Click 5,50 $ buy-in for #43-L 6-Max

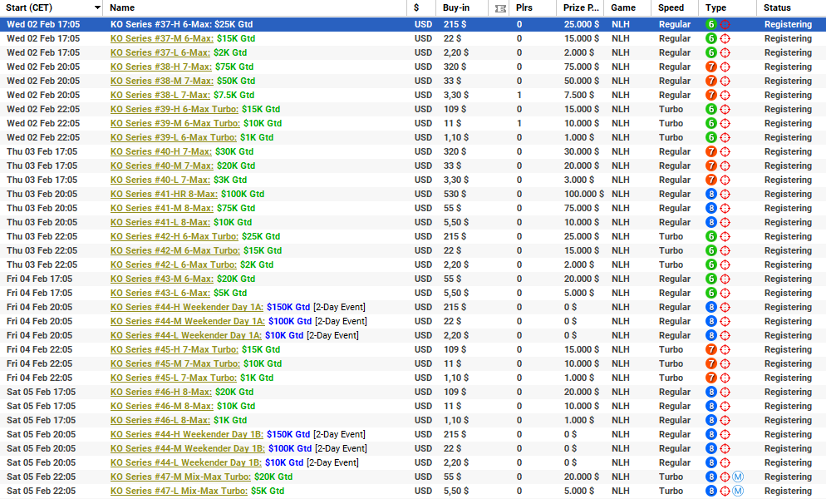455,294
